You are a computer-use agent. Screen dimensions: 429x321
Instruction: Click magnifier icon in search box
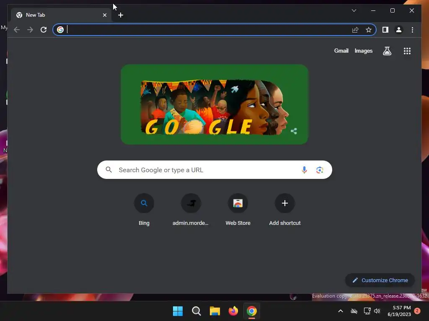pyautogui.click(x=109, y=170)
